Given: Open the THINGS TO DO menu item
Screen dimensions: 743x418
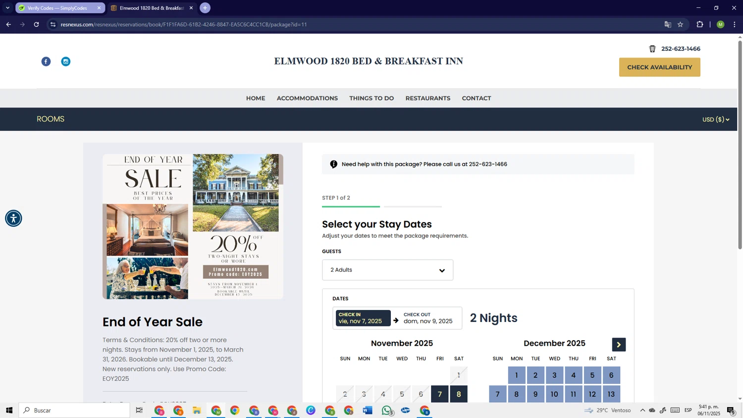Looking at the screenshot, I should (x=371, y=98).
